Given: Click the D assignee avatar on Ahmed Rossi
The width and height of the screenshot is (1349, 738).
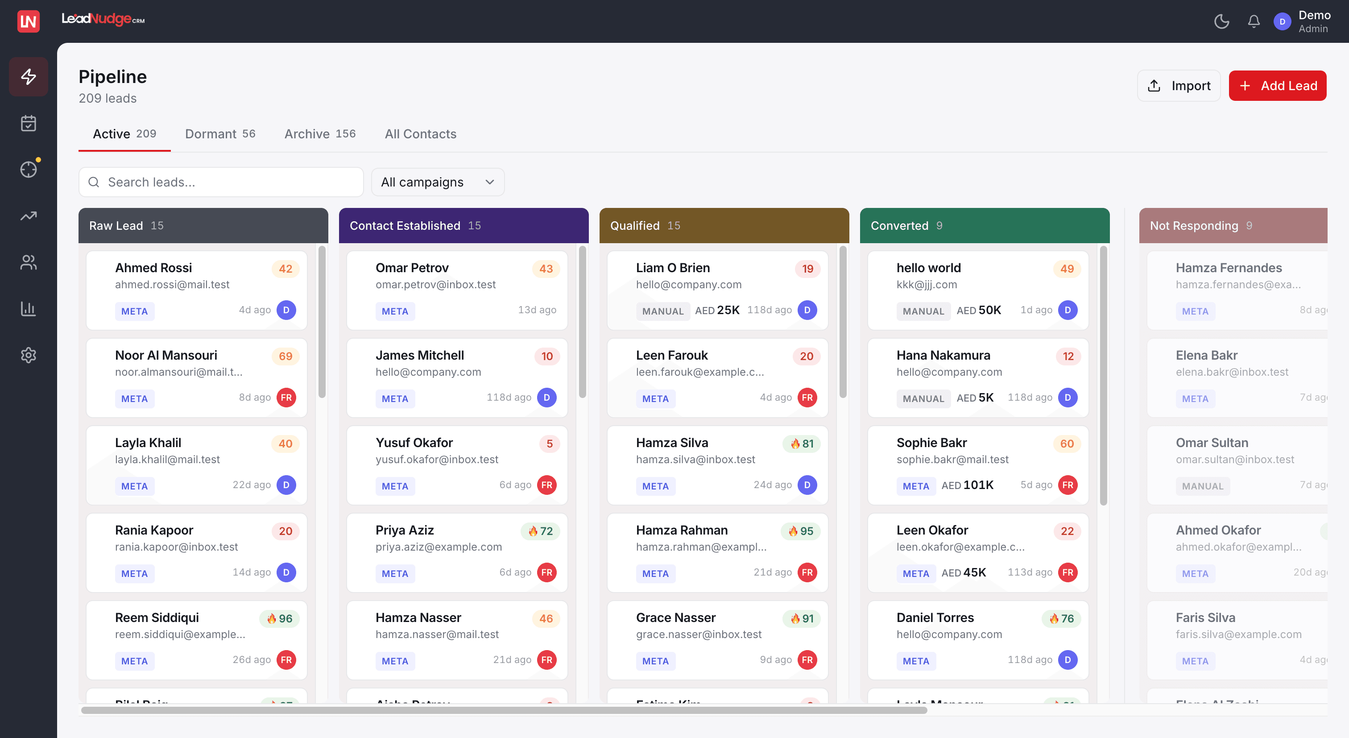Looking at the screenshot, I should (286, 310).
